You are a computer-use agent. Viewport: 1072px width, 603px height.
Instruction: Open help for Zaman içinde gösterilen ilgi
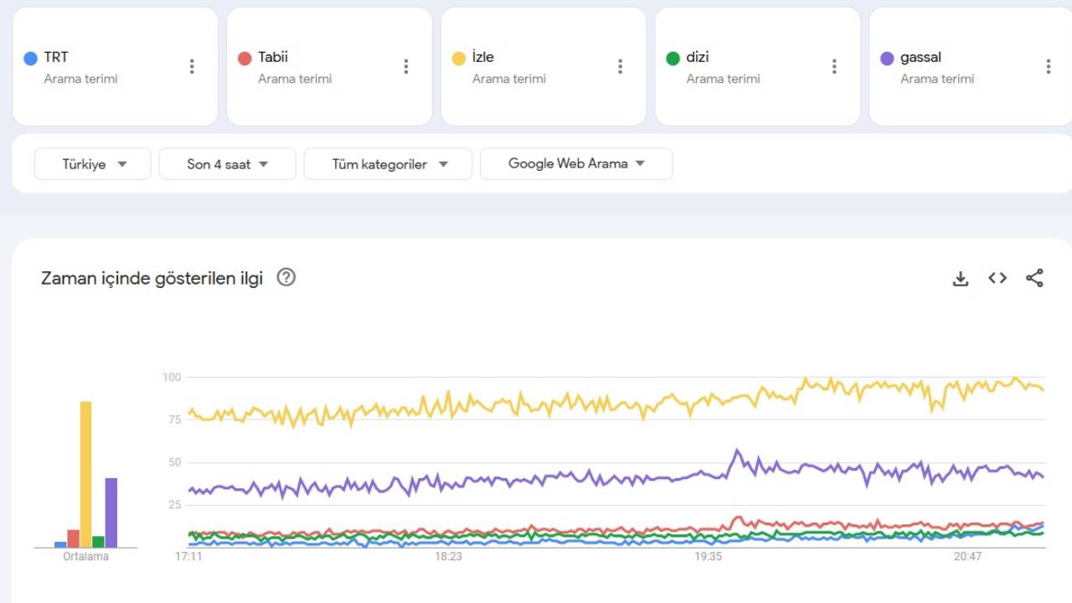coord(286,277)
